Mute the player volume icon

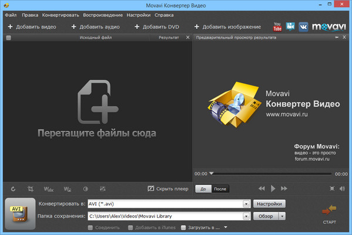(x=343, y=189)
